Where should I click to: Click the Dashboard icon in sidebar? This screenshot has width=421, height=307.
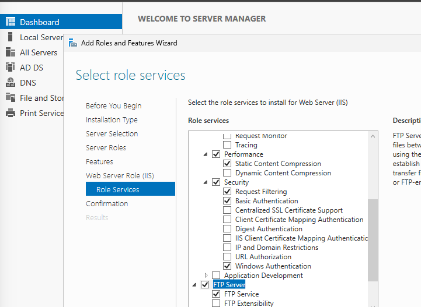[x=10, y=22]
